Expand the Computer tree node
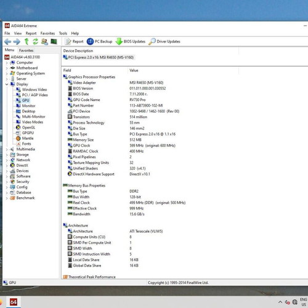Image resolution: width=308 pixels, height=308 pixels. tap(7, 63)
